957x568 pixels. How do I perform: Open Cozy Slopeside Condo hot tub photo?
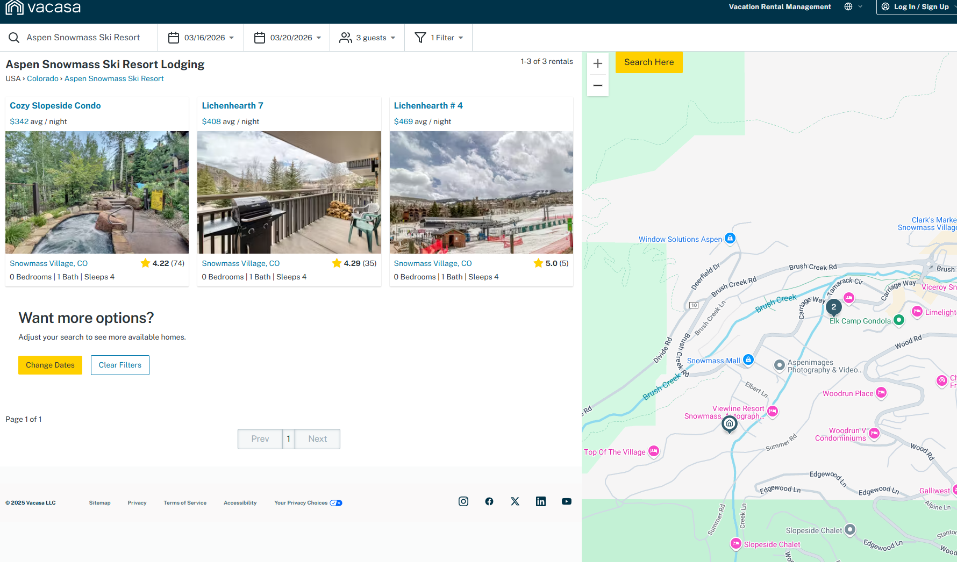pyautogui.click(x=97, y=192)
